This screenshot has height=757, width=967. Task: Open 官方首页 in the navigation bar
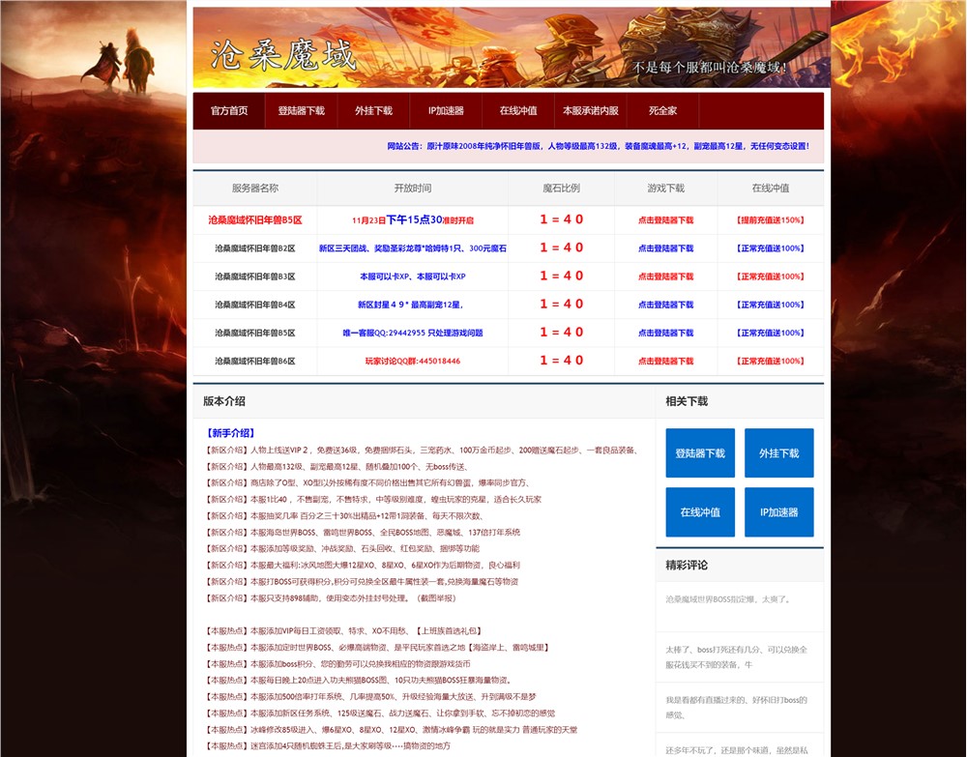(x=229, y=111)
